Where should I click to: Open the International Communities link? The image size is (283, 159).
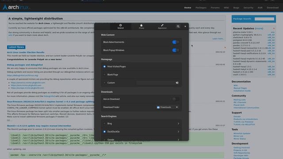[x=246, y=108]
